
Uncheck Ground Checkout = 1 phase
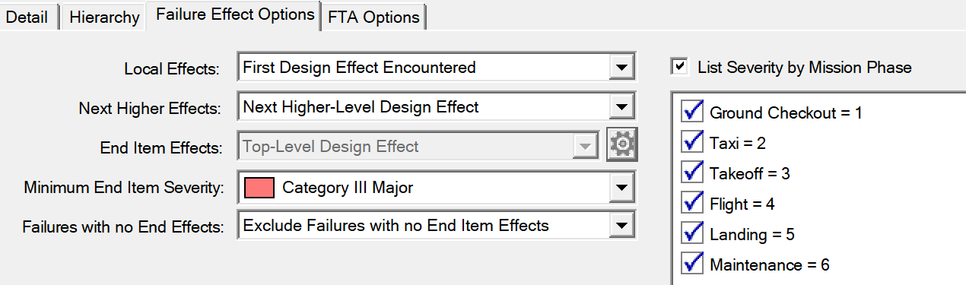692,112
